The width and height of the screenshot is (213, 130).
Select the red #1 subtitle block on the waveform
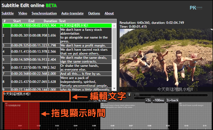click(x=22, y=116)
